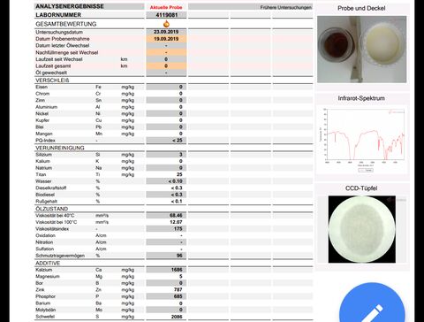Select the Silizium value 3
This screenshot has height=322, width=424.
click(181, 155)
